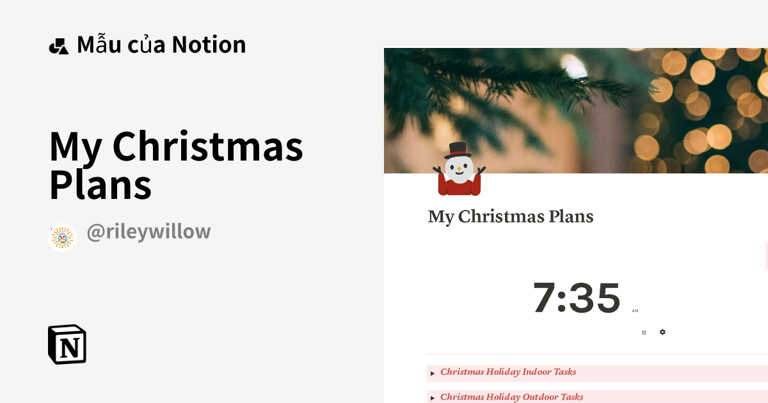Click the AM indicator on the clock
This screenshot has height=403, width=768.
coord(635,310)
